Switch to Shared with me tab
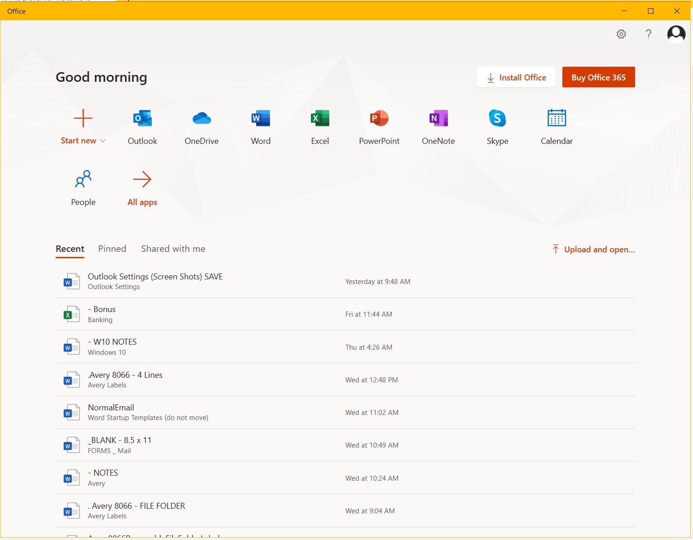 coord(173,249)
